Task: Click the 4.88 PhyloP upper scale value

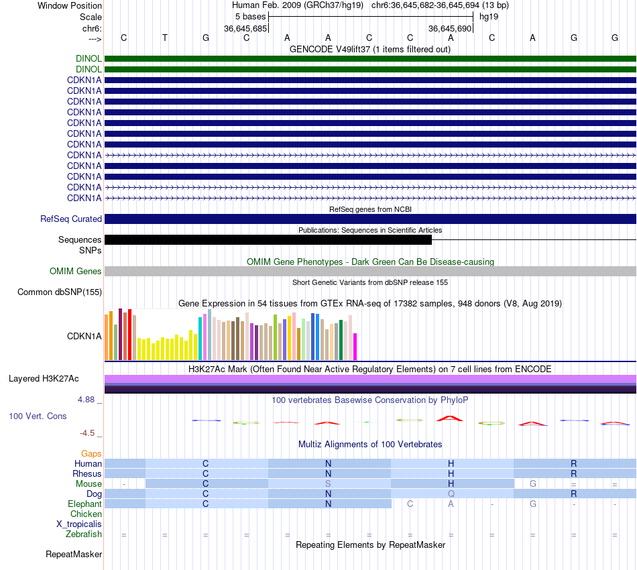Action: point(86,400)
